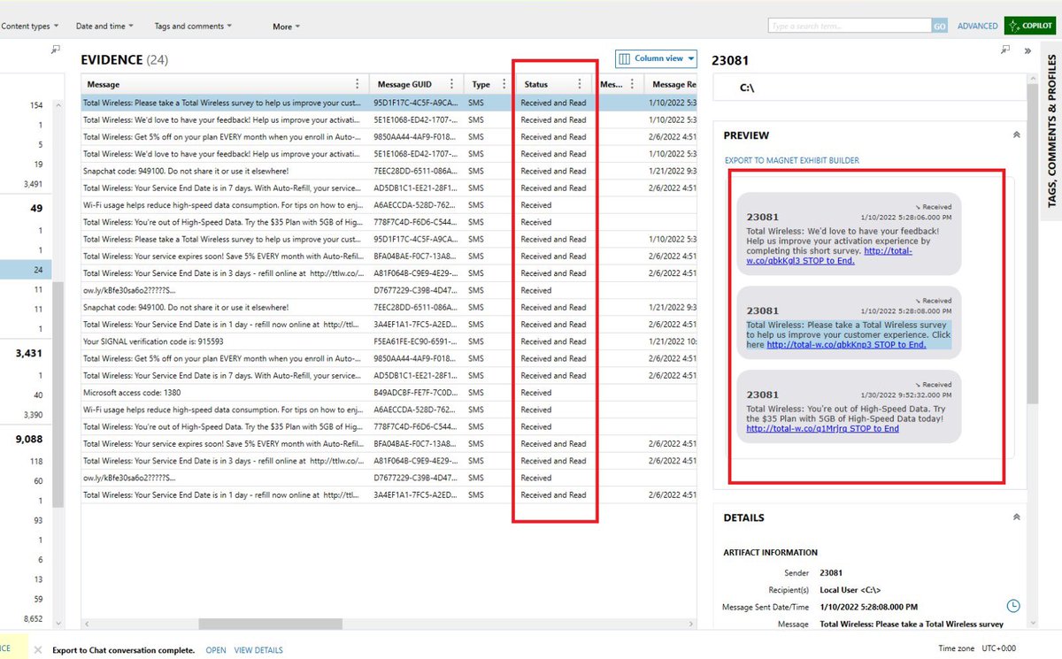The height and width of the screenshot is (659, 1062).
Task: Click GUID cell starting F5EA61FE-EC90
Action: (415, 341)
